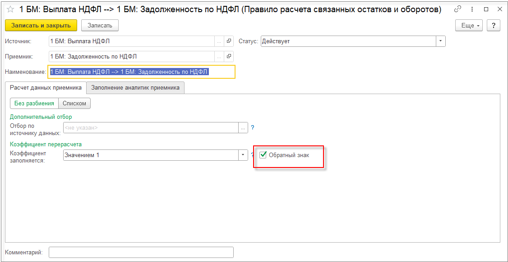Copy link to this form icon
The height and width of the screenshot is (262, 508).
tap(457, 9)
